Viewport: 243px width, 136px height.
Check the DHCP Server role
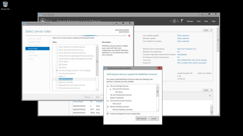click(57, 62)
